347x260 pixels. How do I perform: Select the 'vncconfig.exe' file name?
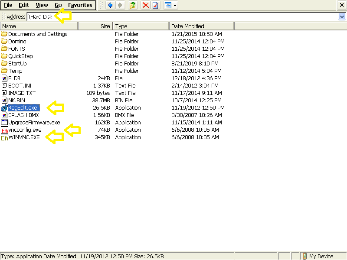pos(25,130)
